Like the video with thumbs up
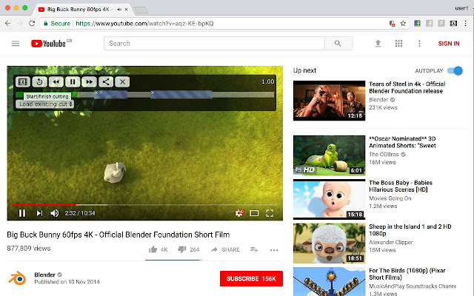The height and width of the screenshot is (296, 474). point(153,249)
